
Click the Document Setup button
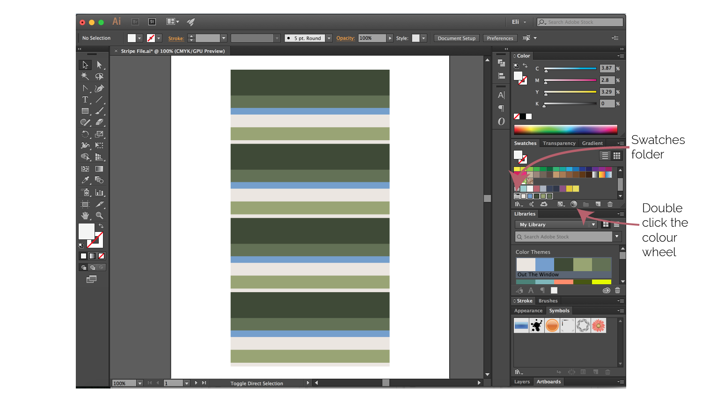(456, 38)
